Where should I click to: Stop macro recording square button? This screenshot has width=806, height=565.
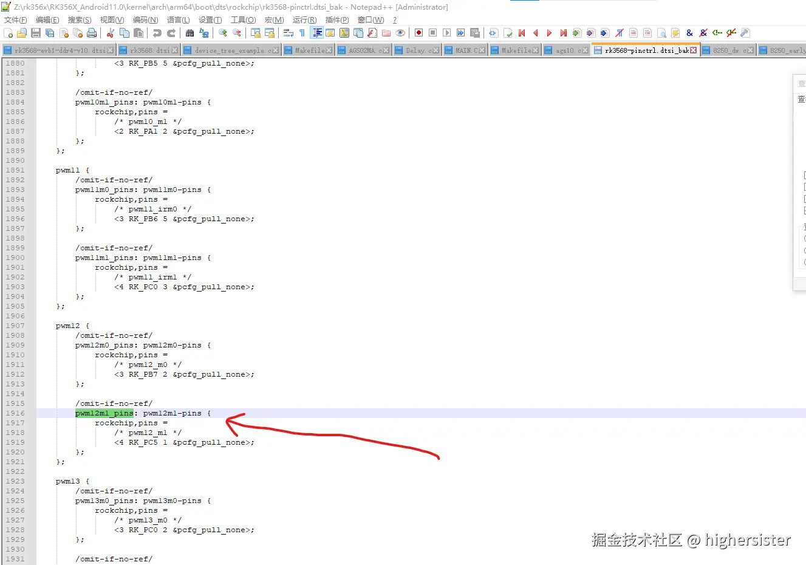coord(433,33)
